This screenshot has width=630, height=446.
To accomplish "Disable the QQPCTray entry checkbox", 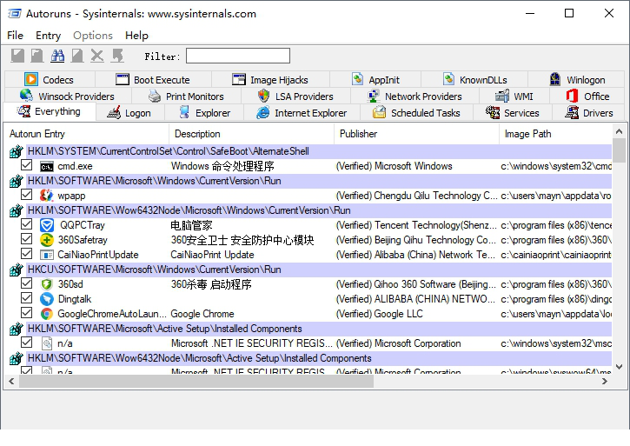I will click(x=27, y=224).
